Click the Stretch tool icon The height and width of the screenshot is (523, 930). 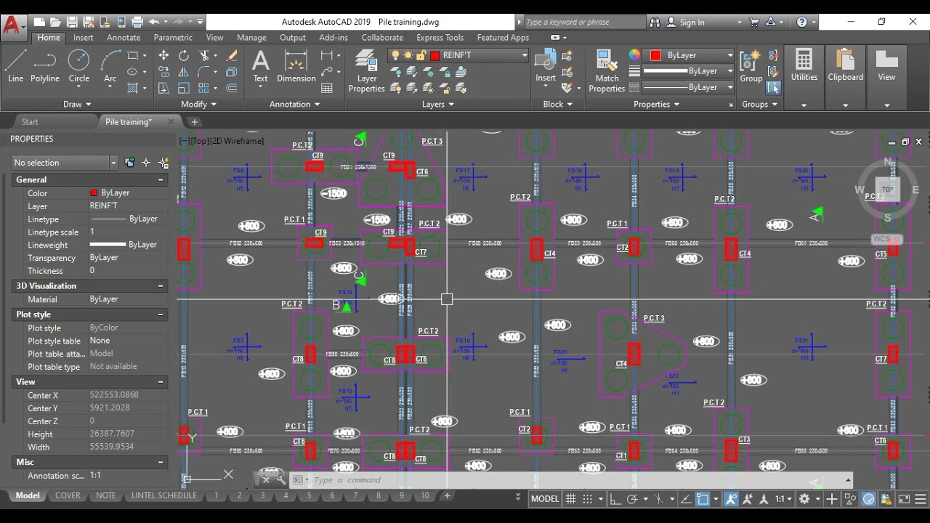click(163, 88)
